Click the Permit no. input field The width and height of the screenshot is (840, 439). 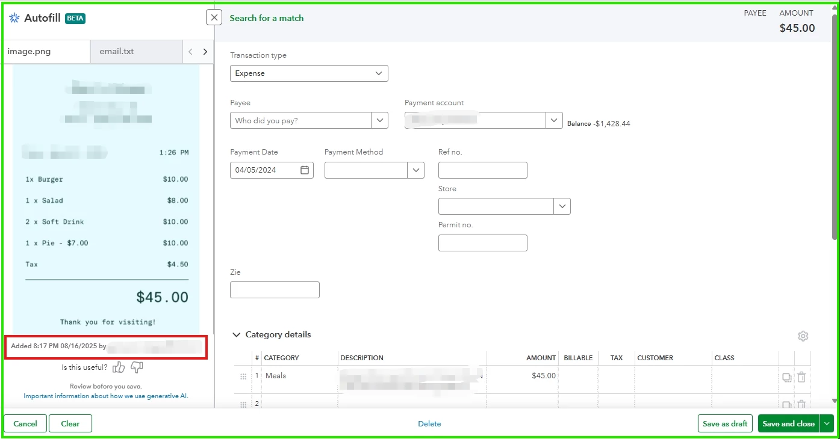pyautogui.click(x=483, y=243)
